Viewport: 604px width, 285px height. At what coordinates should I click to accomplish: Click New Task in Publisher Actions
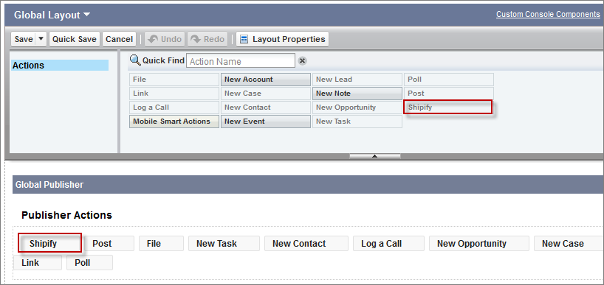pos(224,244)
